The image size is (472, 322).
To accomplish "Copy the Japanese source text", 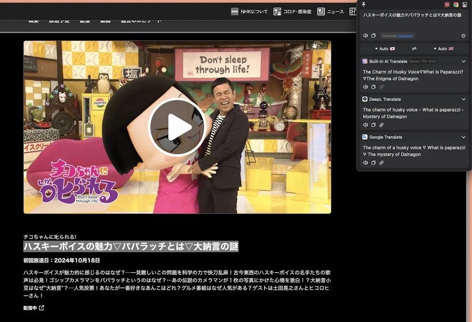I will [373, 36].
